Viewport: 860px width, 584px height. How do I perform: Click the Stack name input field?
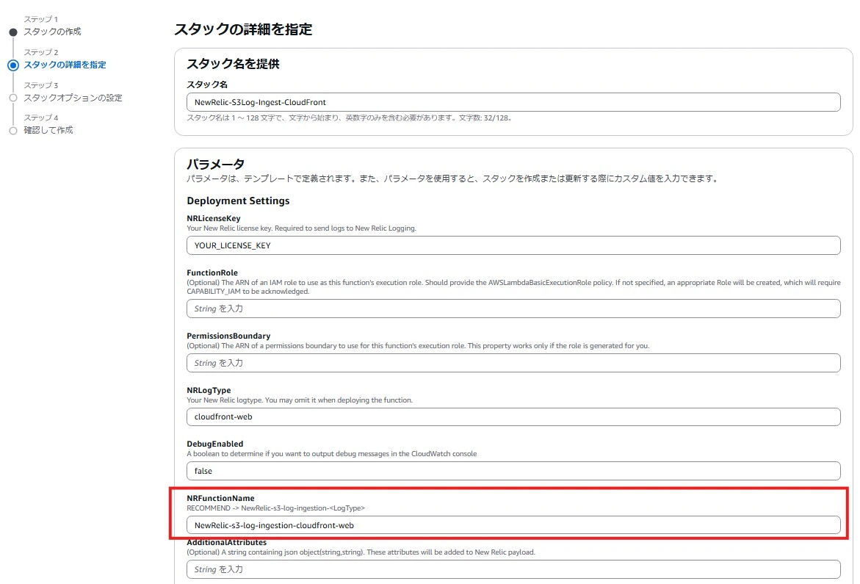click(513, 102)
